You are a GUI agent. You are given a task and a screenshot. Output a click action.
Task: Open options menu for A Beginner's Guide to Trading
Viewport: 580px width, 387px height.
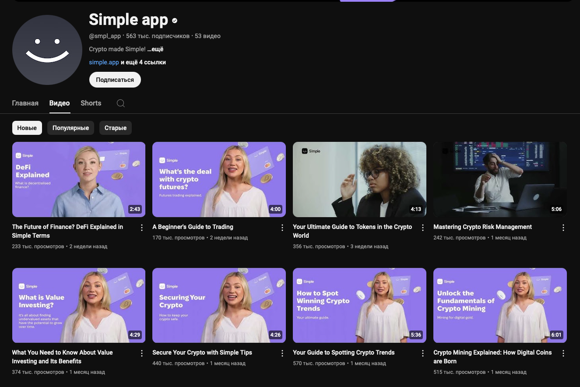(x=282, y=228)
